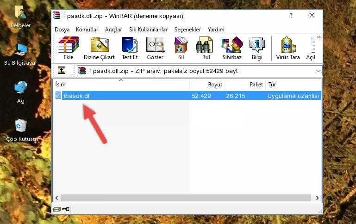
Task: Click the WinRAR title bar icon
Action: pos(56,16)
